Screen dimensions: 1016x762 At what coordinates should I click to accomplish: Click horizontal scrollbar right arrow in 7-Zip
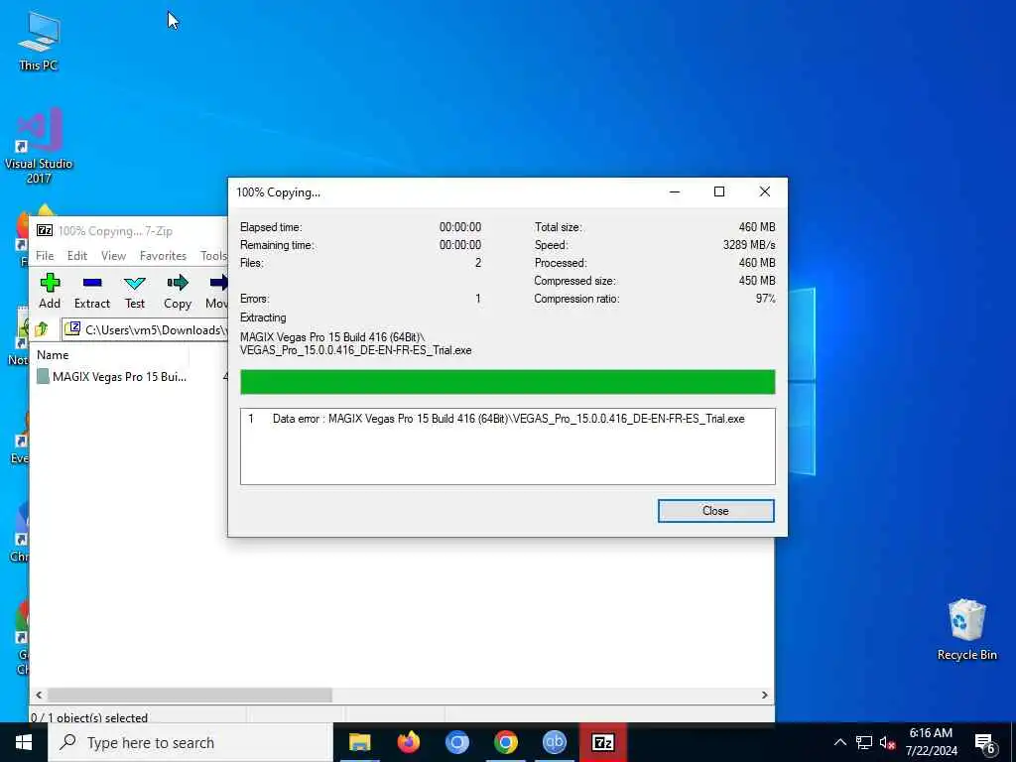point(765,695)
